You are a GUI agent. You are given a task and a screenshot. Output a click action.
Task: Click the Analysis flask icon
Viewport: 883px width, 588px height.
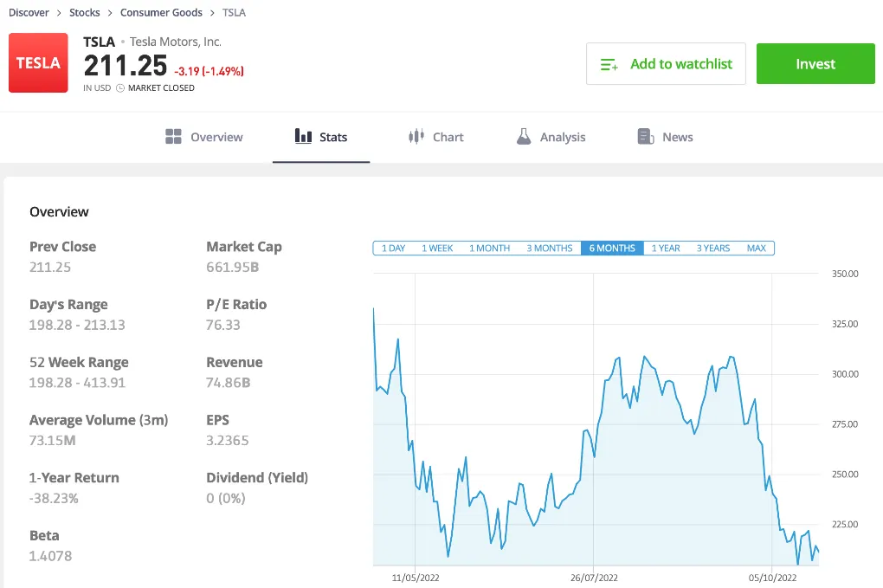coord(524,136)
